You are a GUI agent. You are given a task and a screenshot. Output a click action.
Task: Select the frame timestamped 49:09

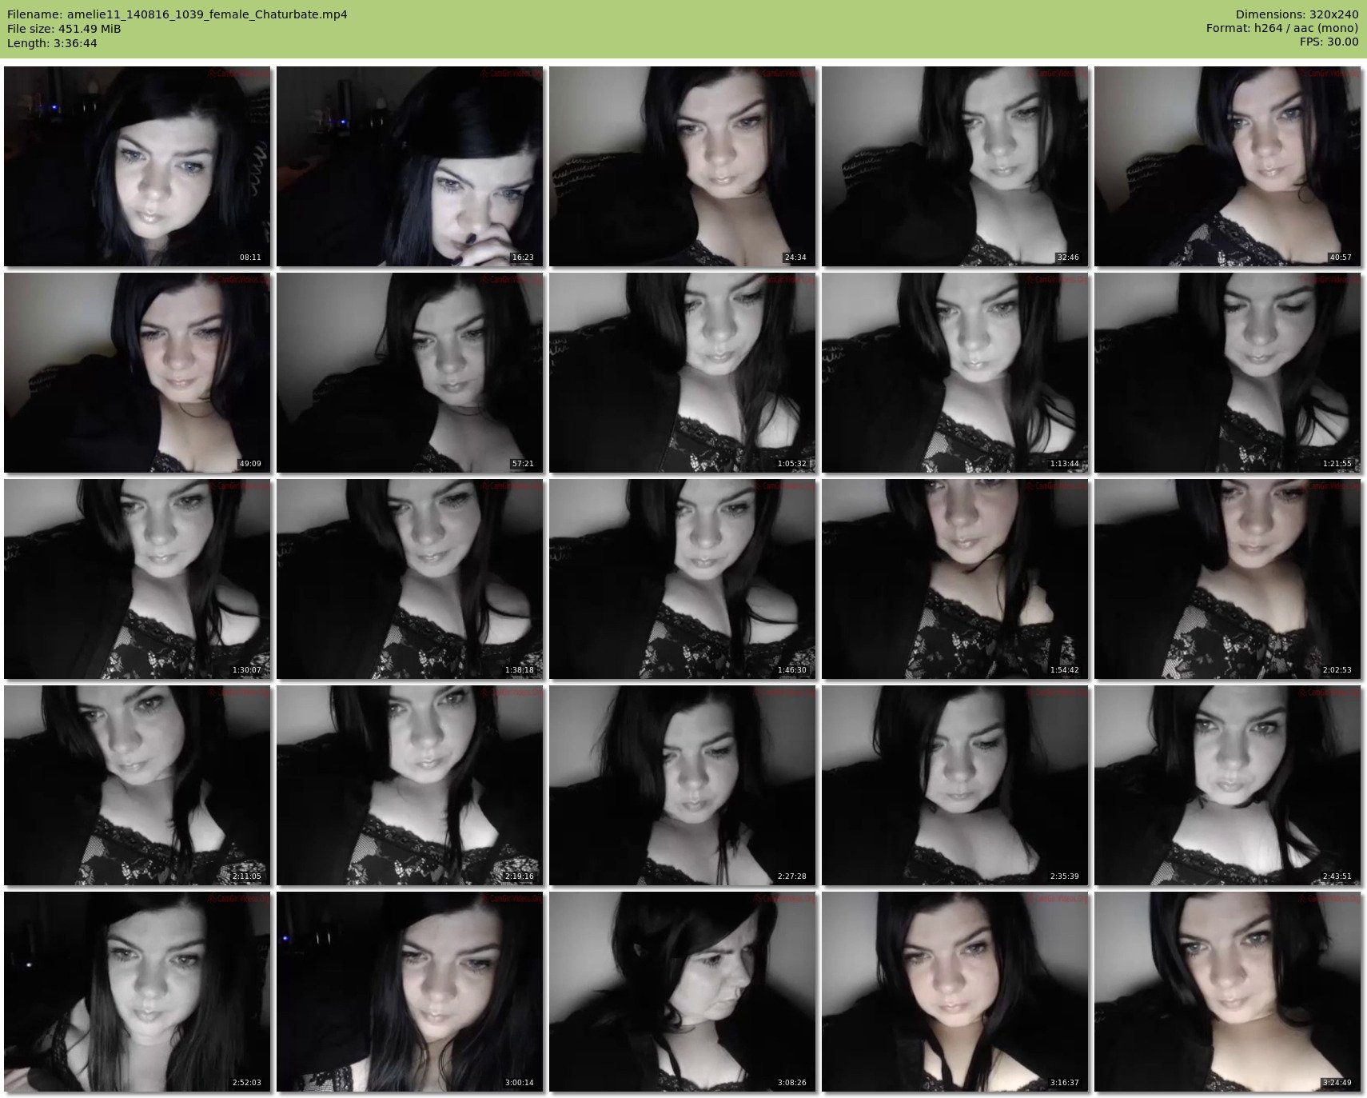point(137,373)
